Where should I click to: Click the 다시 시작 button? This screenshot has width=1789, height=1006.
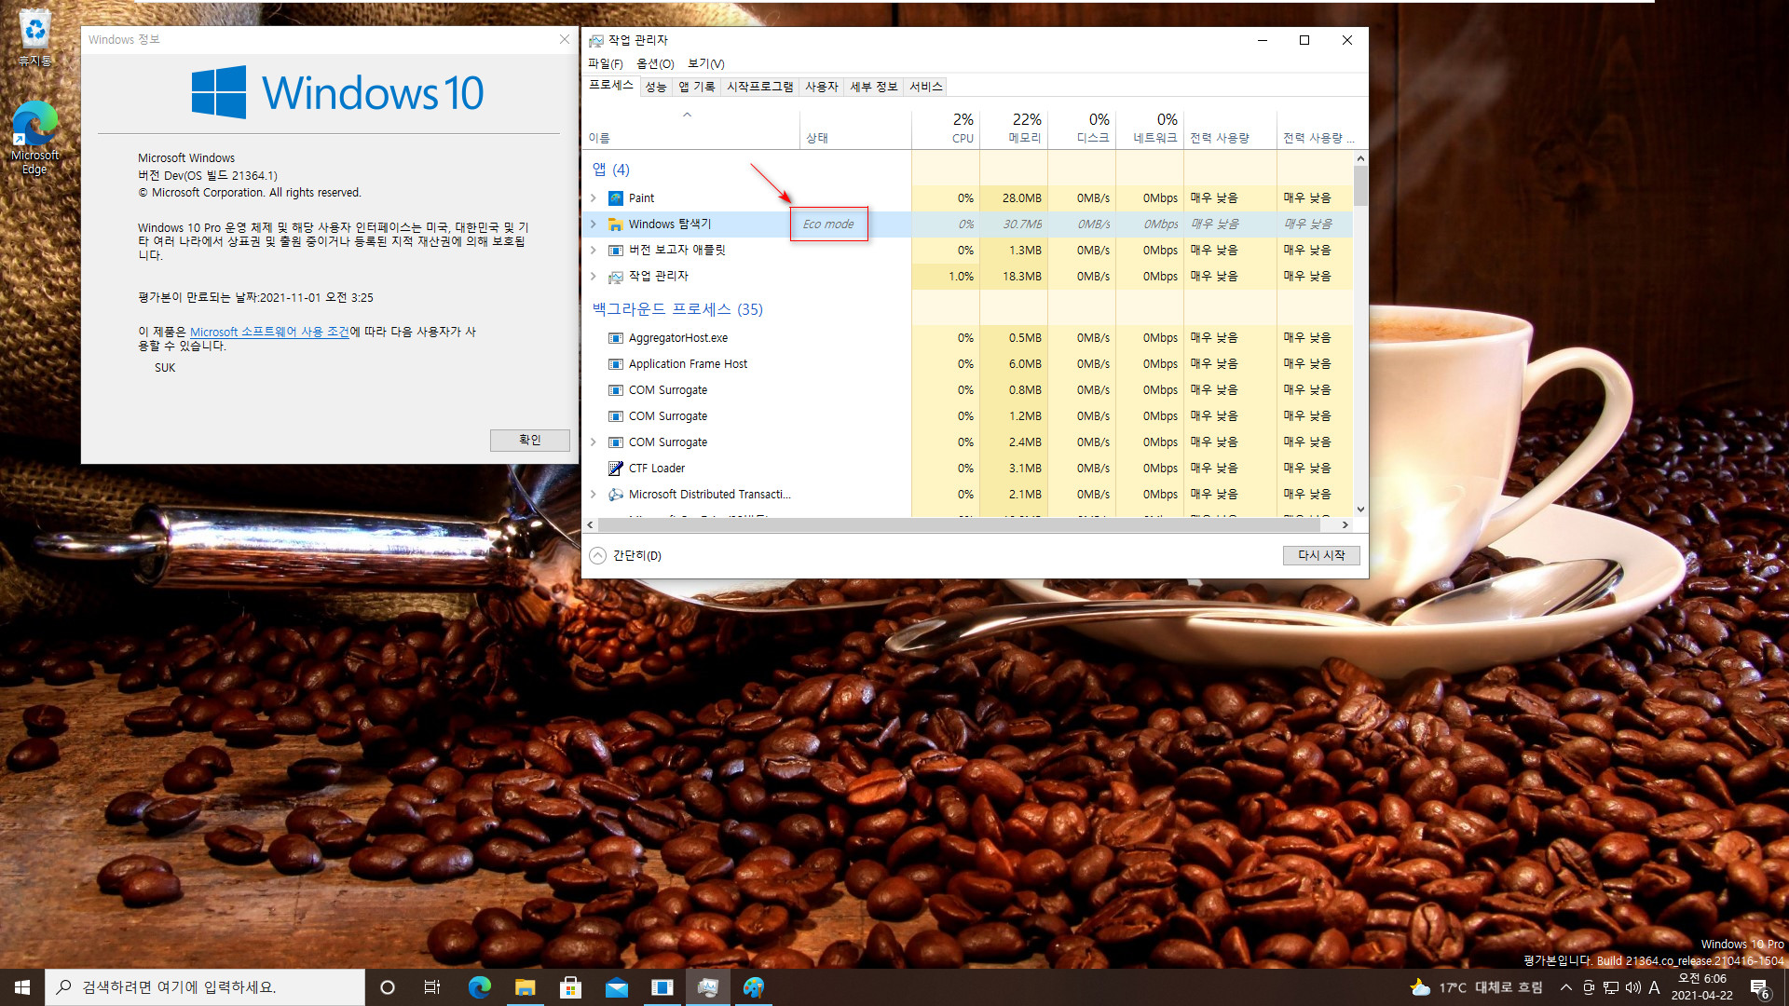coord(1321,555)
